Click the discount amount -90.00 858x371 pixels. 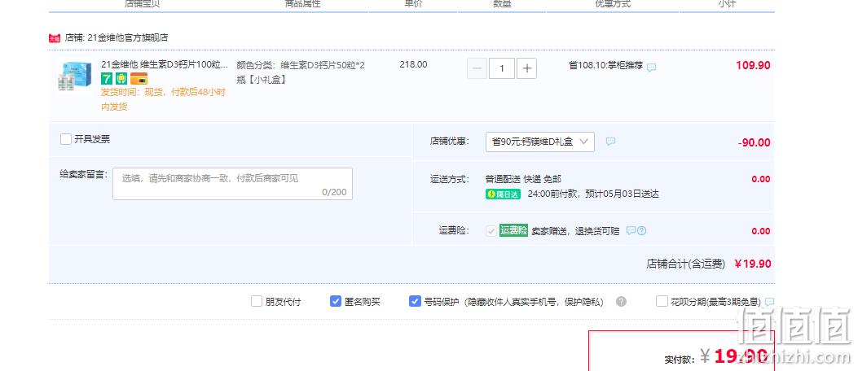pos(754,142)
